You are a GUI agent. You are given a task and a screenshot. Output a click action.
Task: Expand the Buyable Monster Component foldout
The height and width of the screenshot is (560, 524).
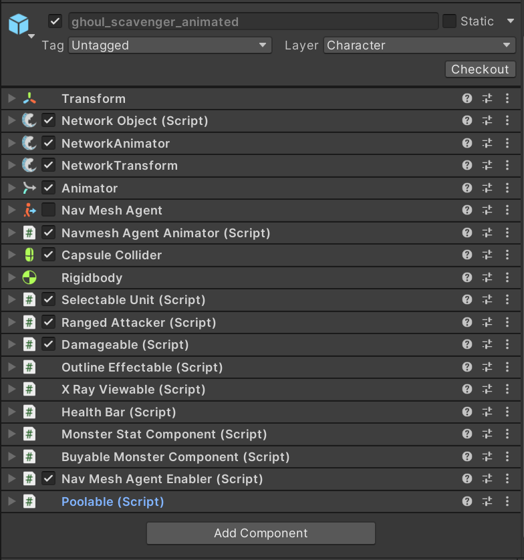(12, 457)
